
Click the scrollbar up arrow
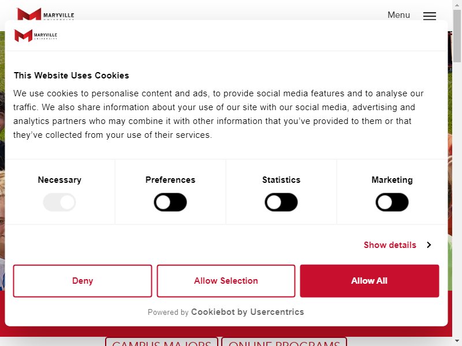(457, 4)
